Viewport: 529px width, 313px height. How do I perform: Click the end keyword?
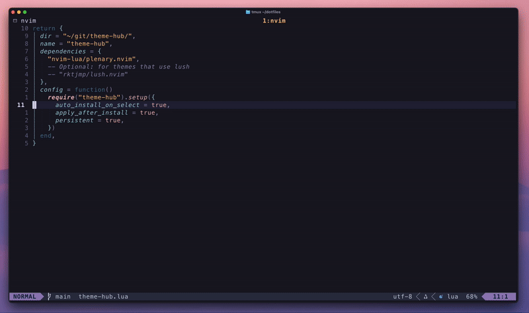point(46,136)
